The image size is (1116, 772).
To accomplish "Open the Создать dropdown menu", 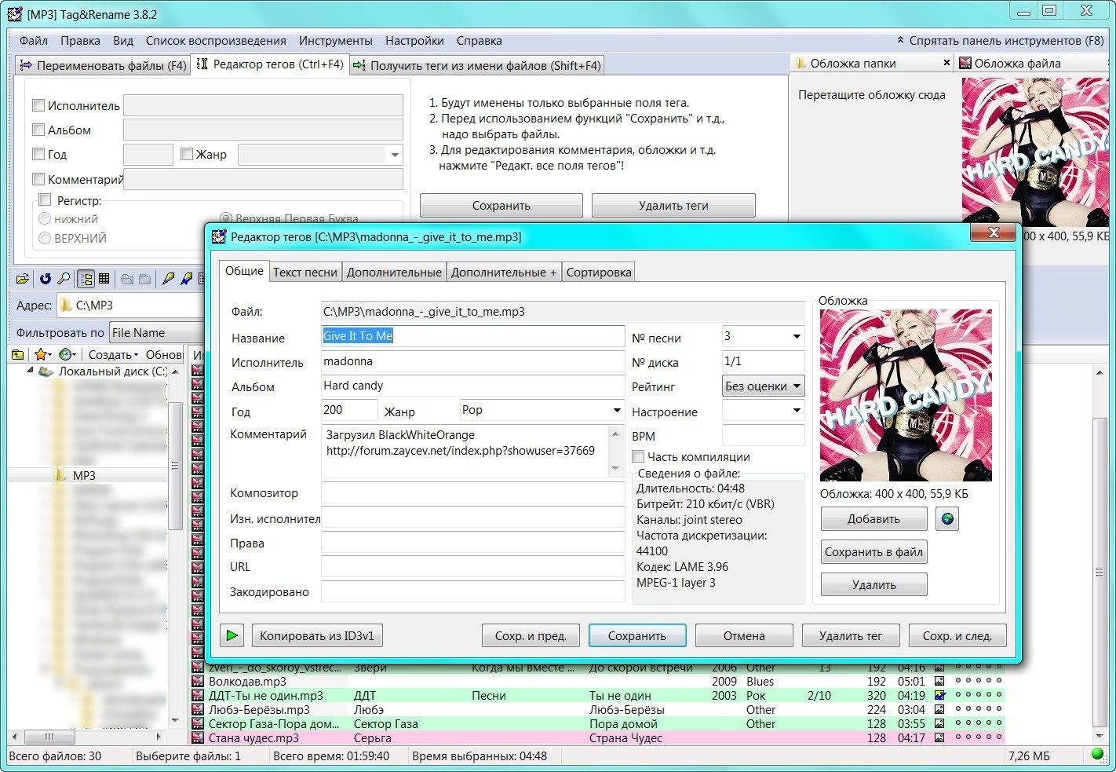I will [x=113, y=355].
